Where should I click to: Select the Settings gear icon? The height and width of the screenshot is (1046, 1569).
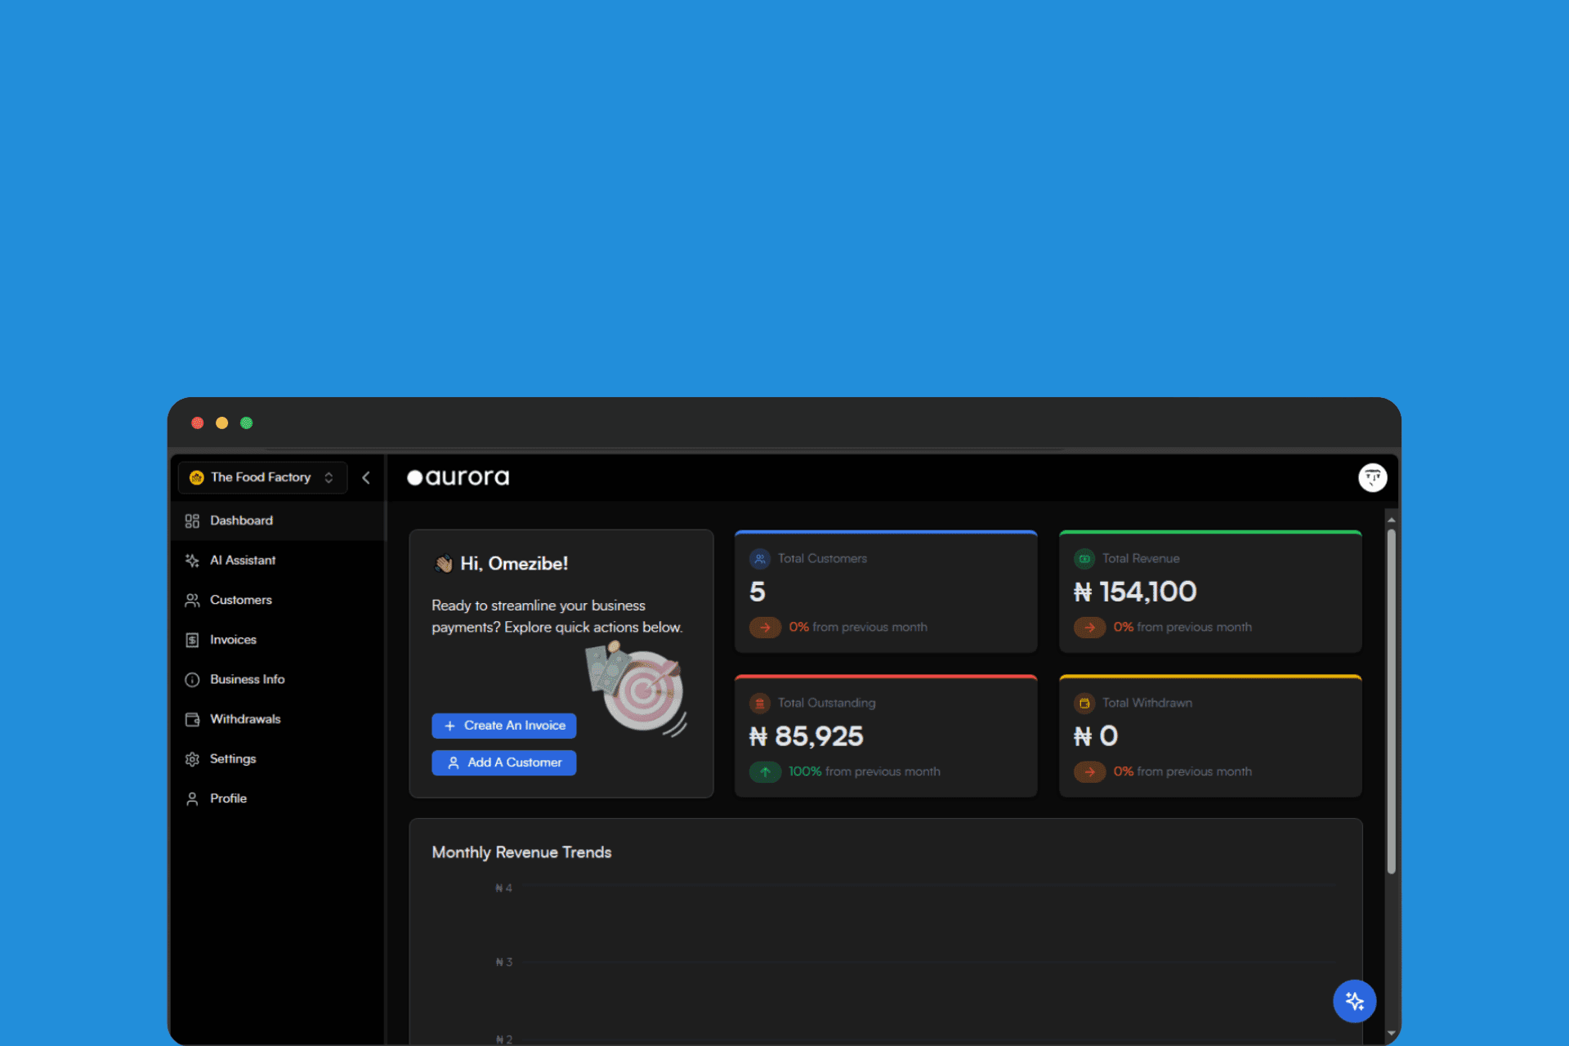point(192,758)
